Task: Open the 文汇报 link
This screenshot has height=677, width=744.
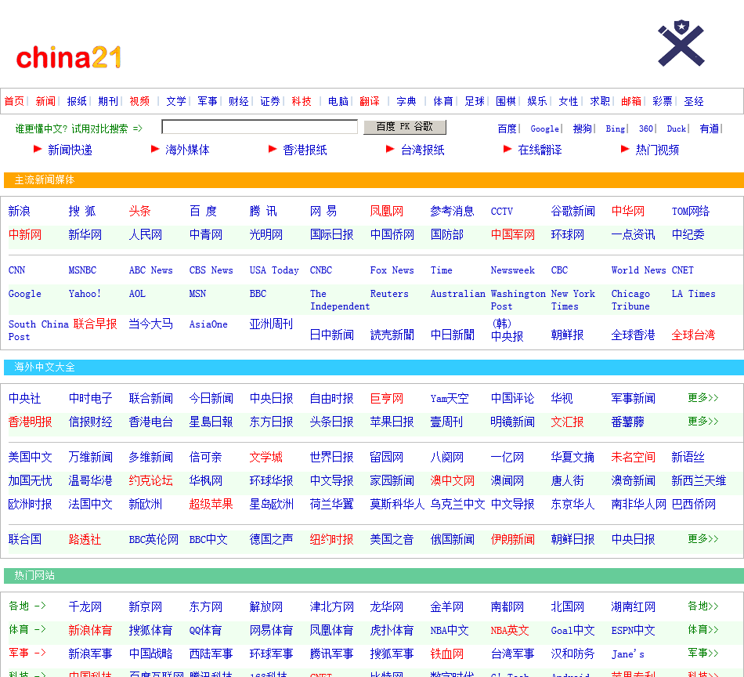Action: pos(568,422)
